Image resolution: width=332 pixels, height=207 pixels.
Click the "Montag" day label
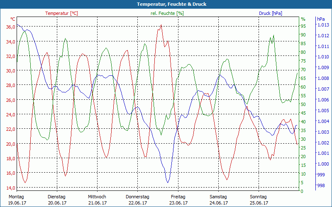click(16, 197)
